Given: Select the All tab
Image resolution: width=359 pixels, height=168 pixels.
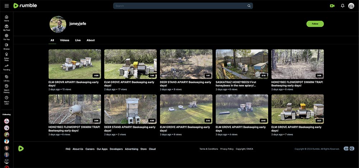Looking at the screenshot, I should pyautogui.click(x=52, y=40).
